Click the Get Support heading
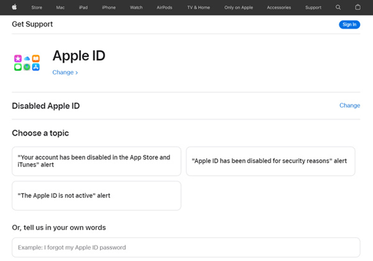This screenshot has height=261, width=373. tap(32, 24)
